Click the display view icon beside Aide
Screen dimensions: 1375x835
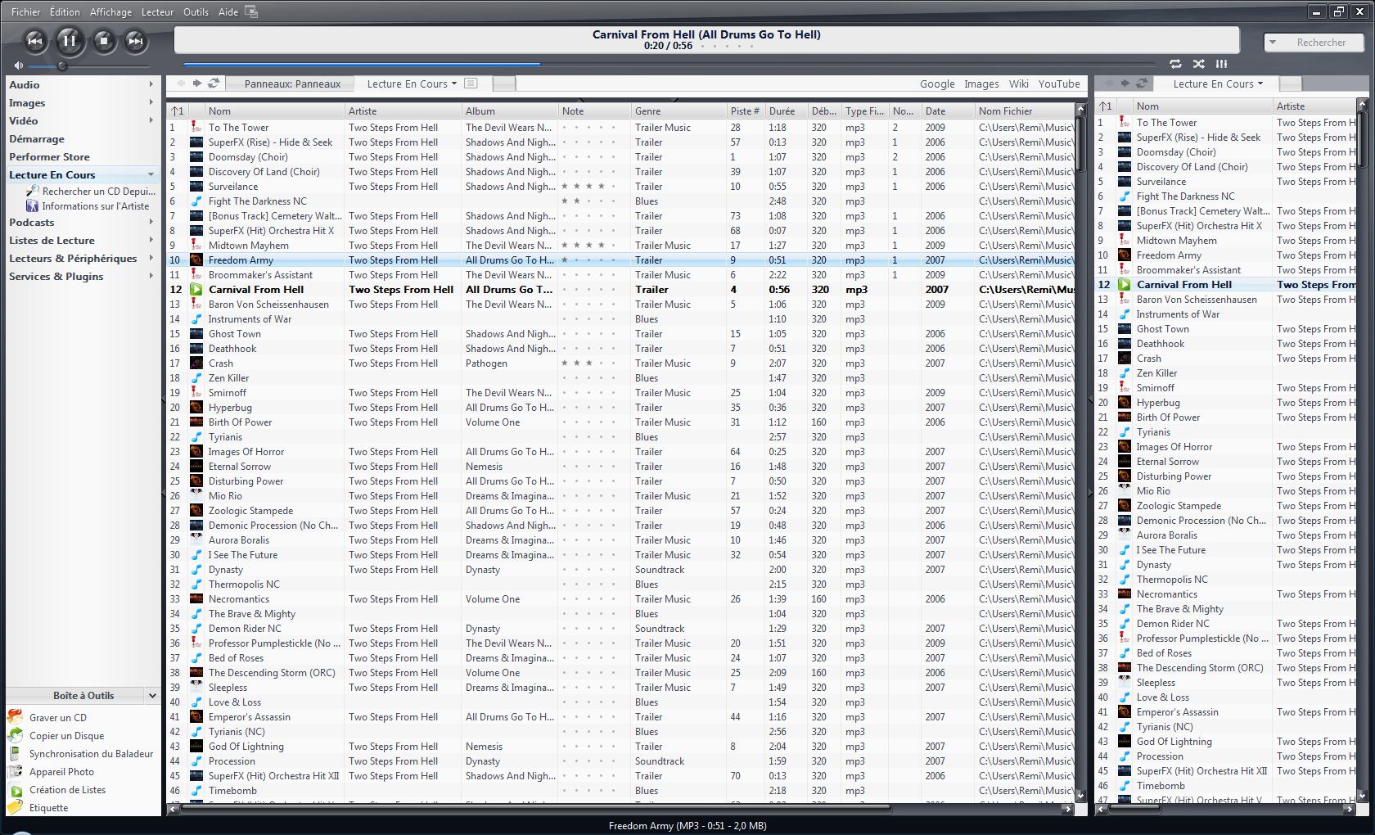tap(251, 11)
